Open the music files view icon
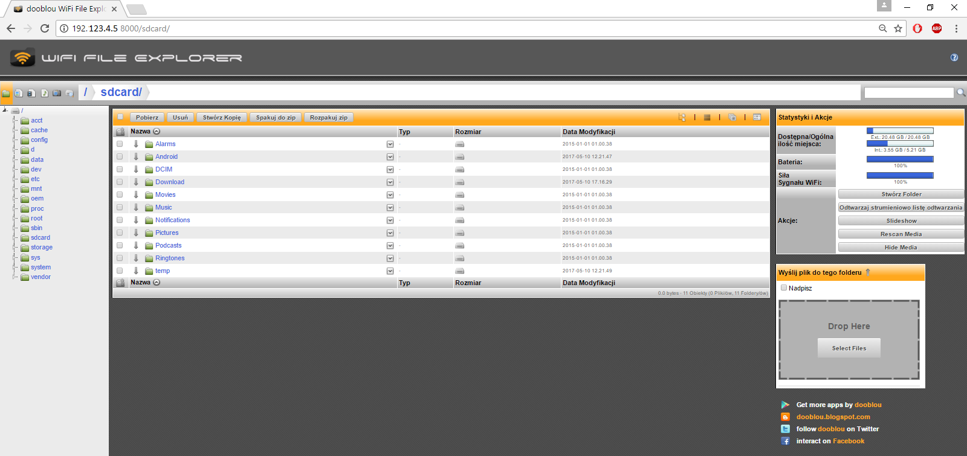Viewport: 967px width, 456px height. 44,93
